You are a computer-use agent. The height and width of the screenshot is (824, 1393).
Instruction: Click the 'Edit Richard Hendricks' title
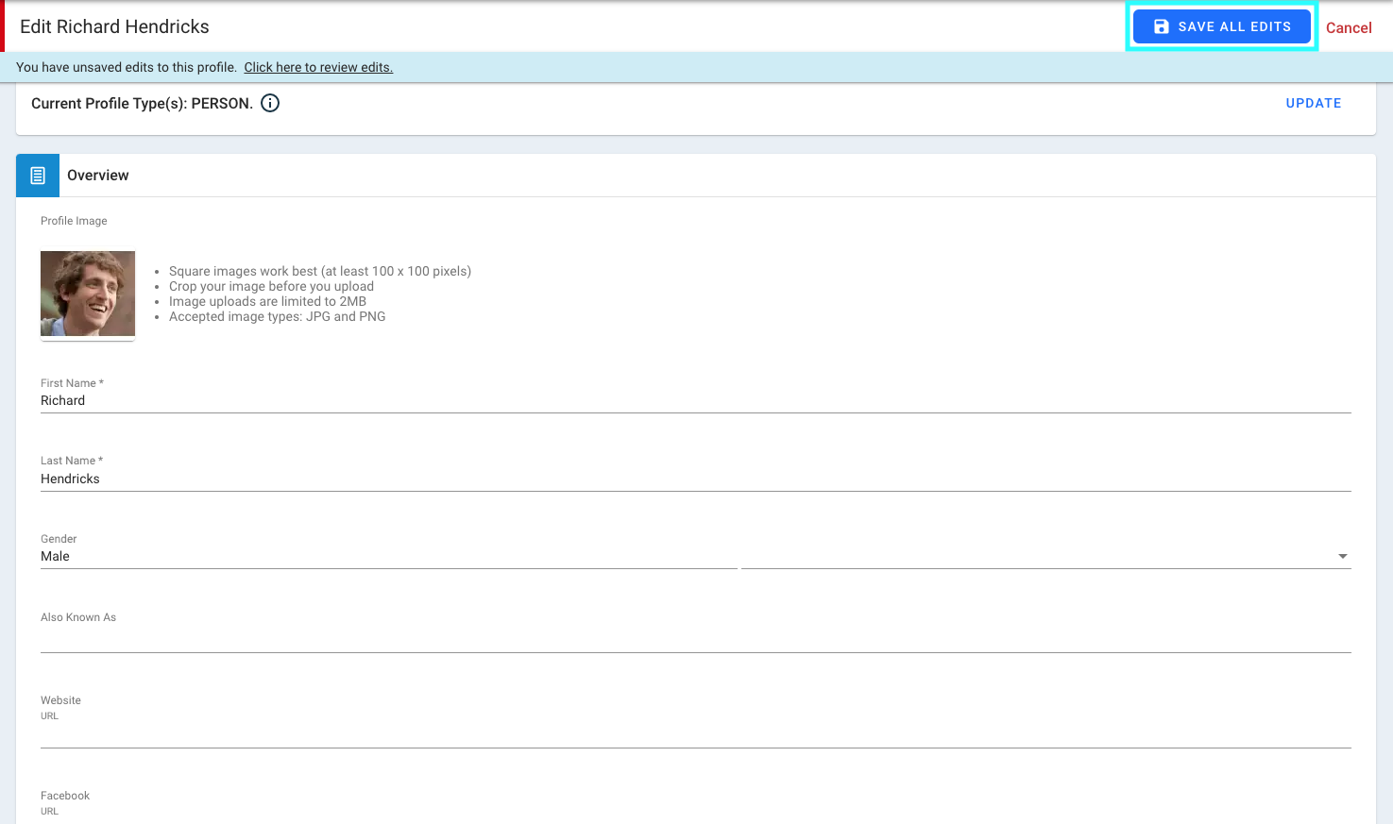[114, 26]
